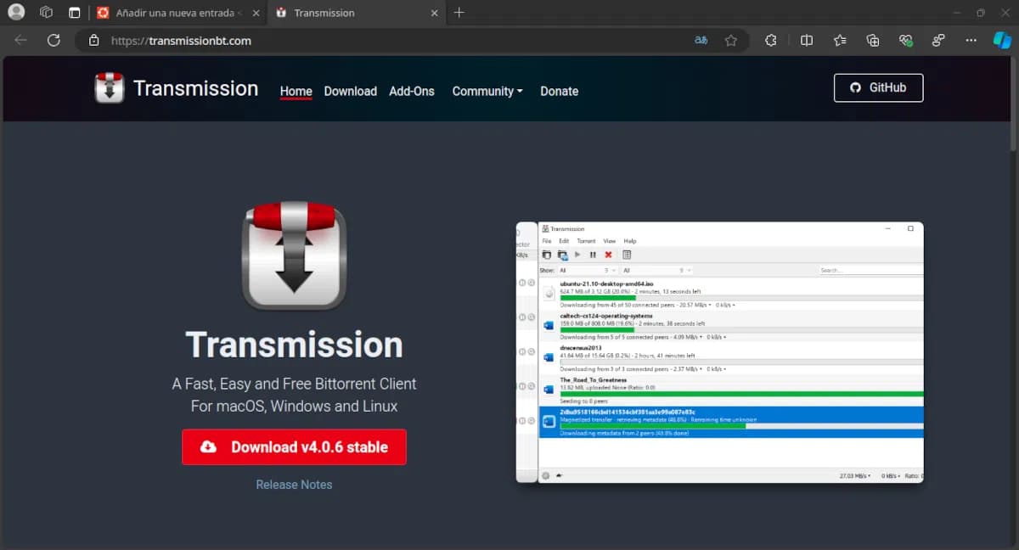
Task: Click the GitHub button
Action: tap(878, 87)
